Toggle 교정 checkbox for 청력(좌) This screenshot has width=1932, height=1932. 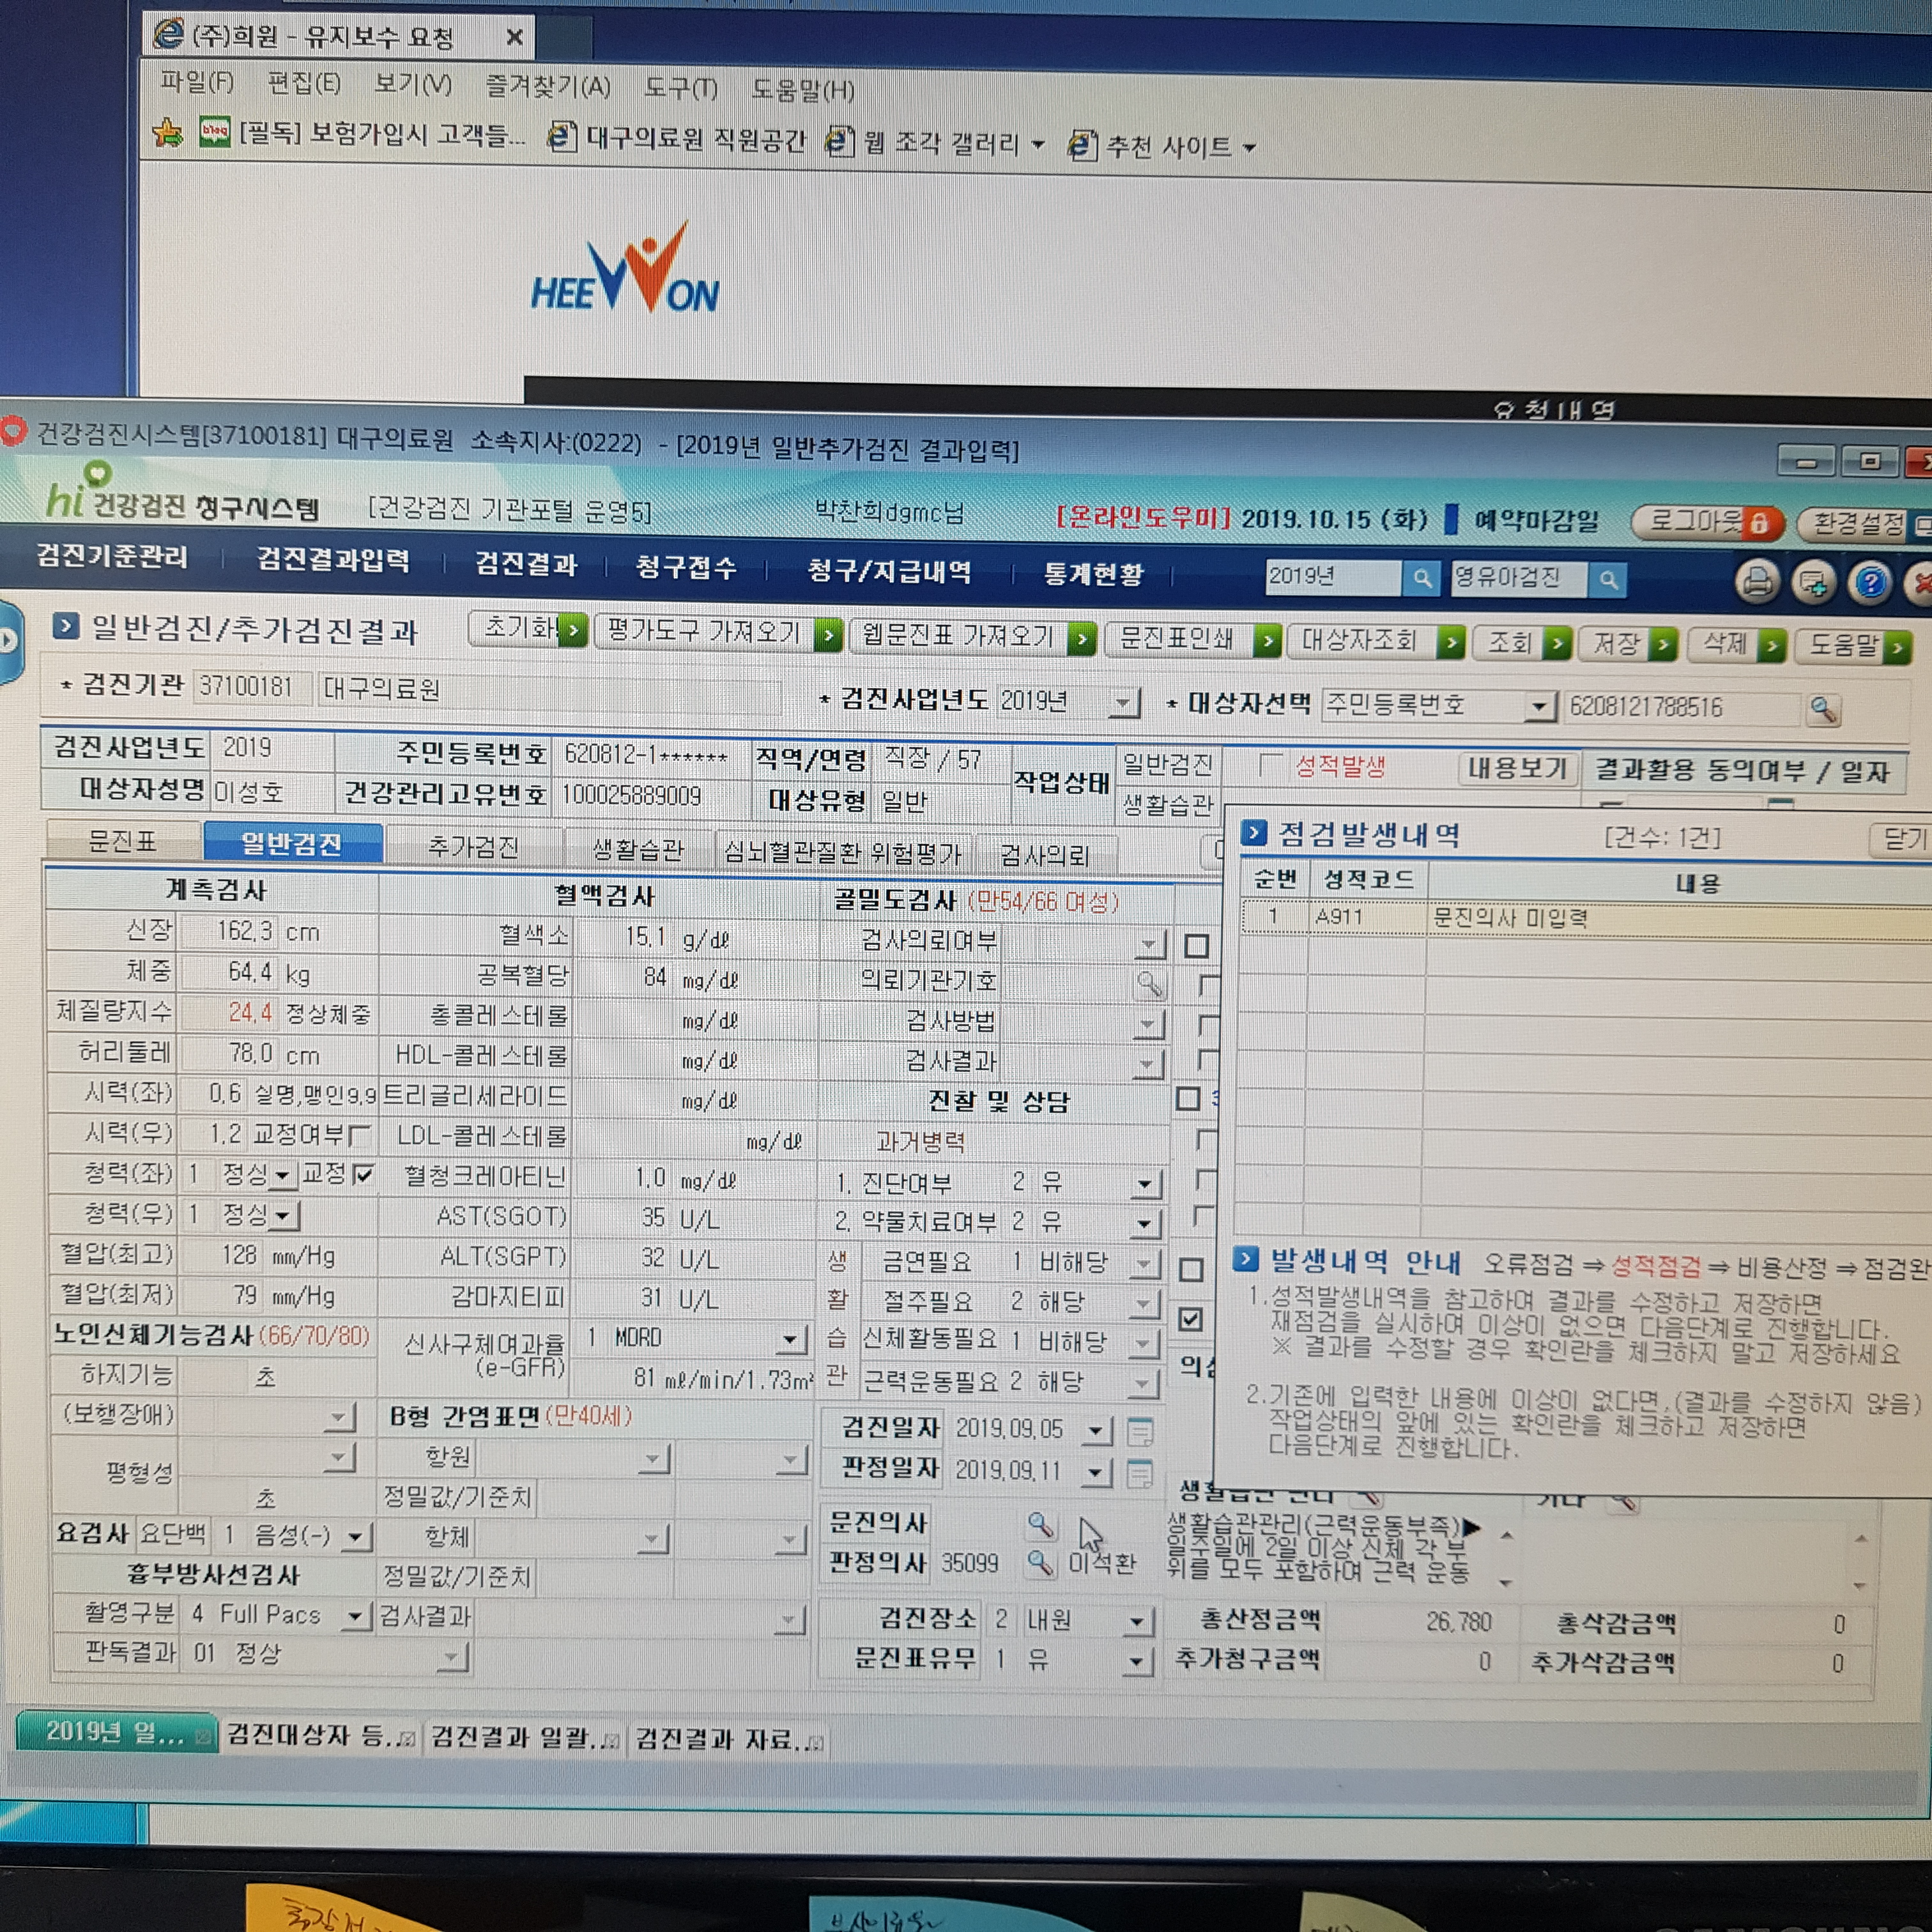click(x=364, y=1174)
